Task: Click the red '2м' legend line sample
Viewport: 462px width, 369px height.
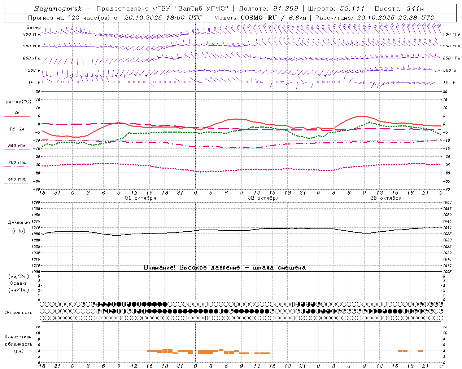Action: pyautogui.click(x=17, y=116)
